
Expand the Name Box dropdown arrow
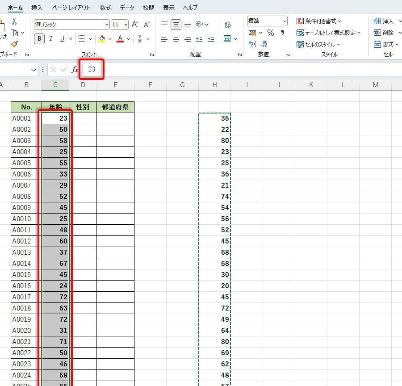[34, 70]
